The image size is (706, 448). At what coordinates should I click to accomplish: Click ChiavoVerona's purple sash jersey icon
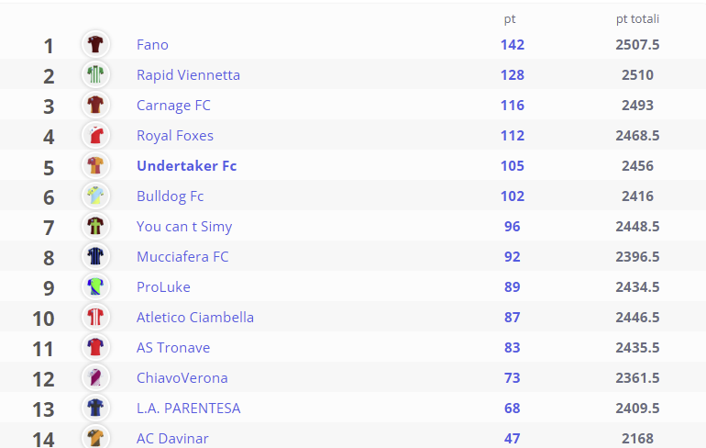95,377
